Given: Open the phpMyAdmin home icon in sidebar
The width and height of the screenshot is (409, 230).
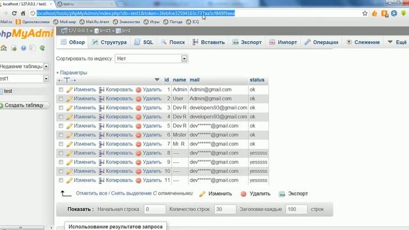Looking at the screenshot, I should click(x=4, y=49).
